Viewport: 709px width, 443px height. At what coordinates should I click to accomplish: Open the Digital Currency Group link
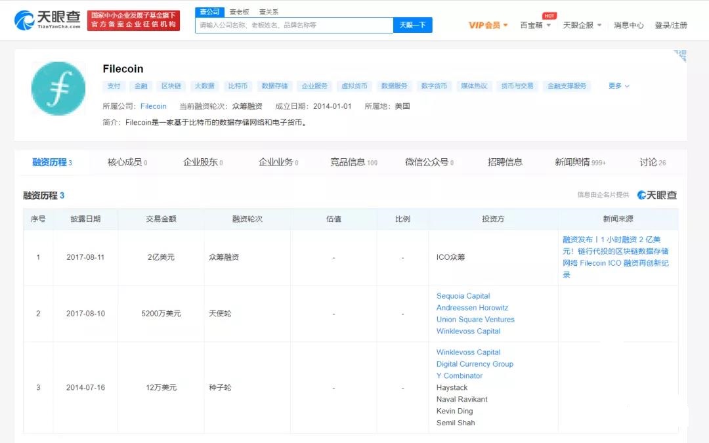click(475, 364)
